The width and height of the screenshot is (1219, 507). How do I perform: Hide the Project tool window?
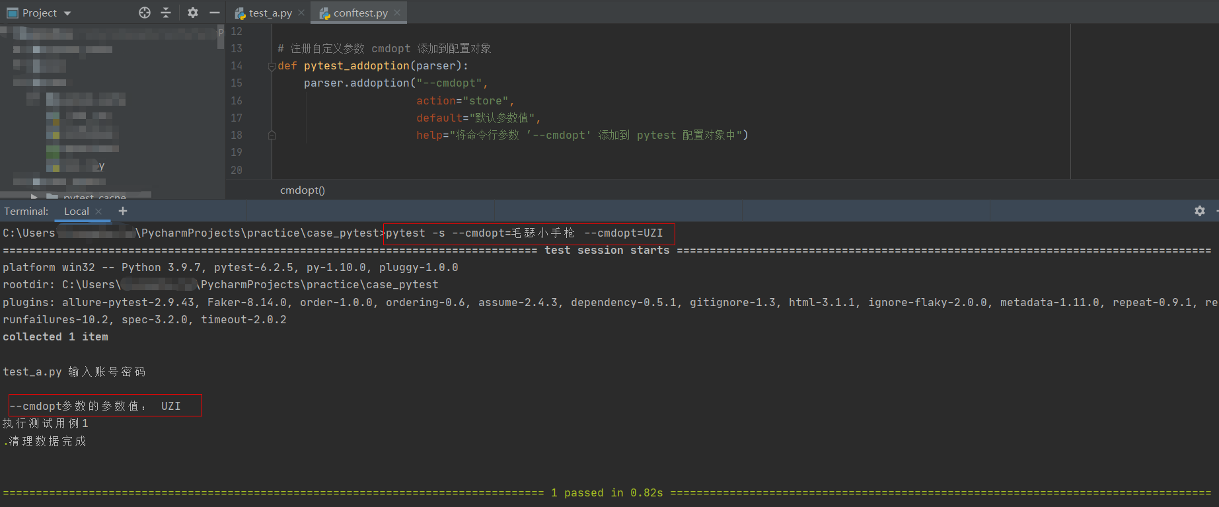215,13
